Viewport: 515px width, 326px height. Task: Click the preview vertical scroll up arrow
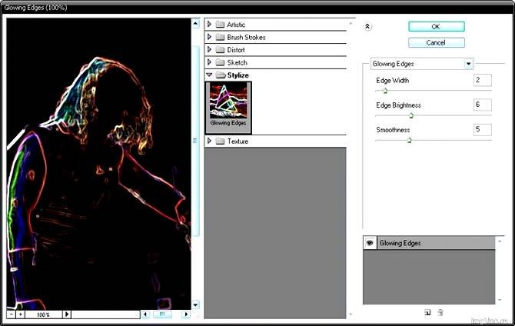(195, 23)
